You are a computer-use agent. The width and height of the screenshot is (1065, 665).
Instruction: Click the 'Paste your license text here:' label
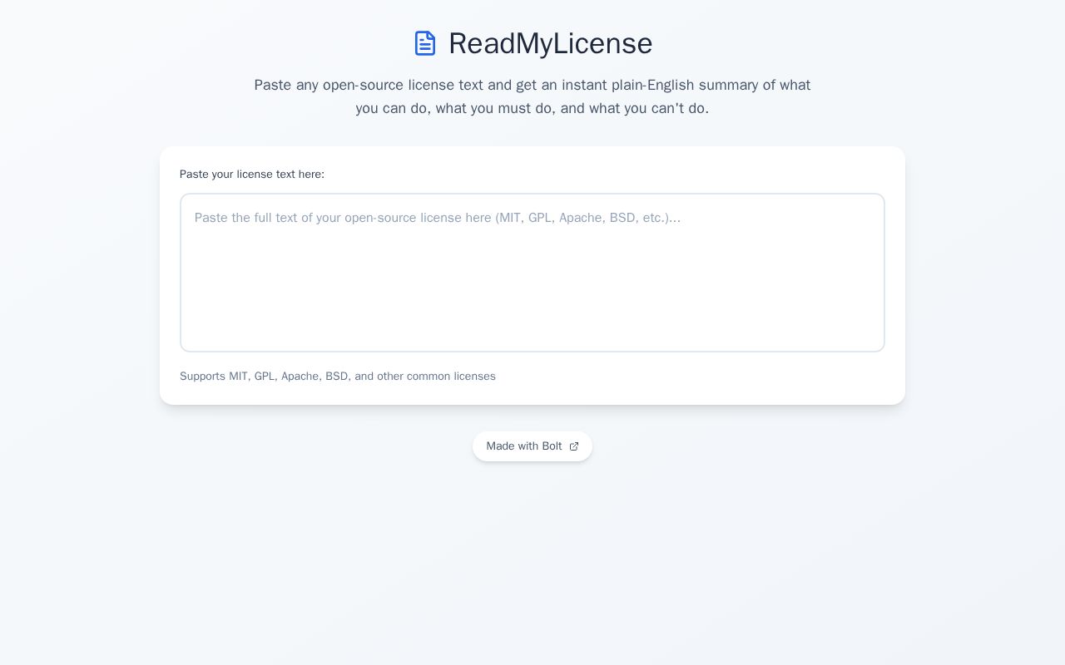[x=252, y=174]
